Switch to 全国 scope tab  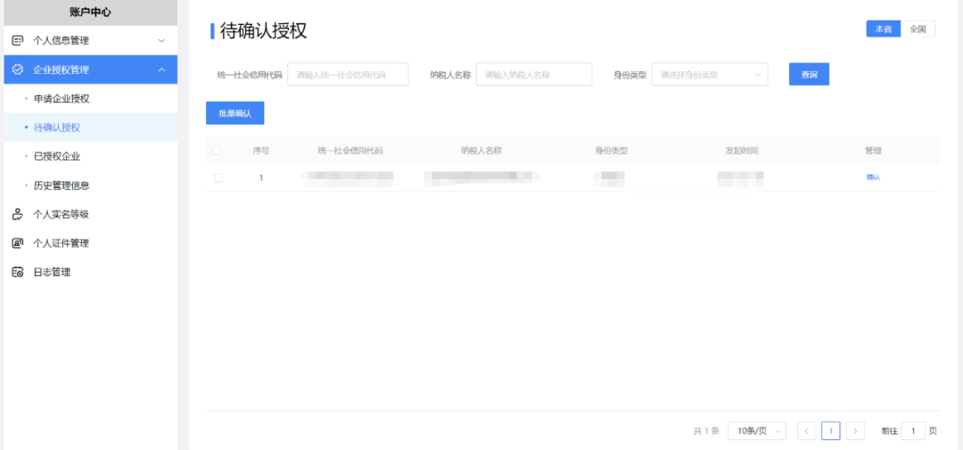click(918, 29)
